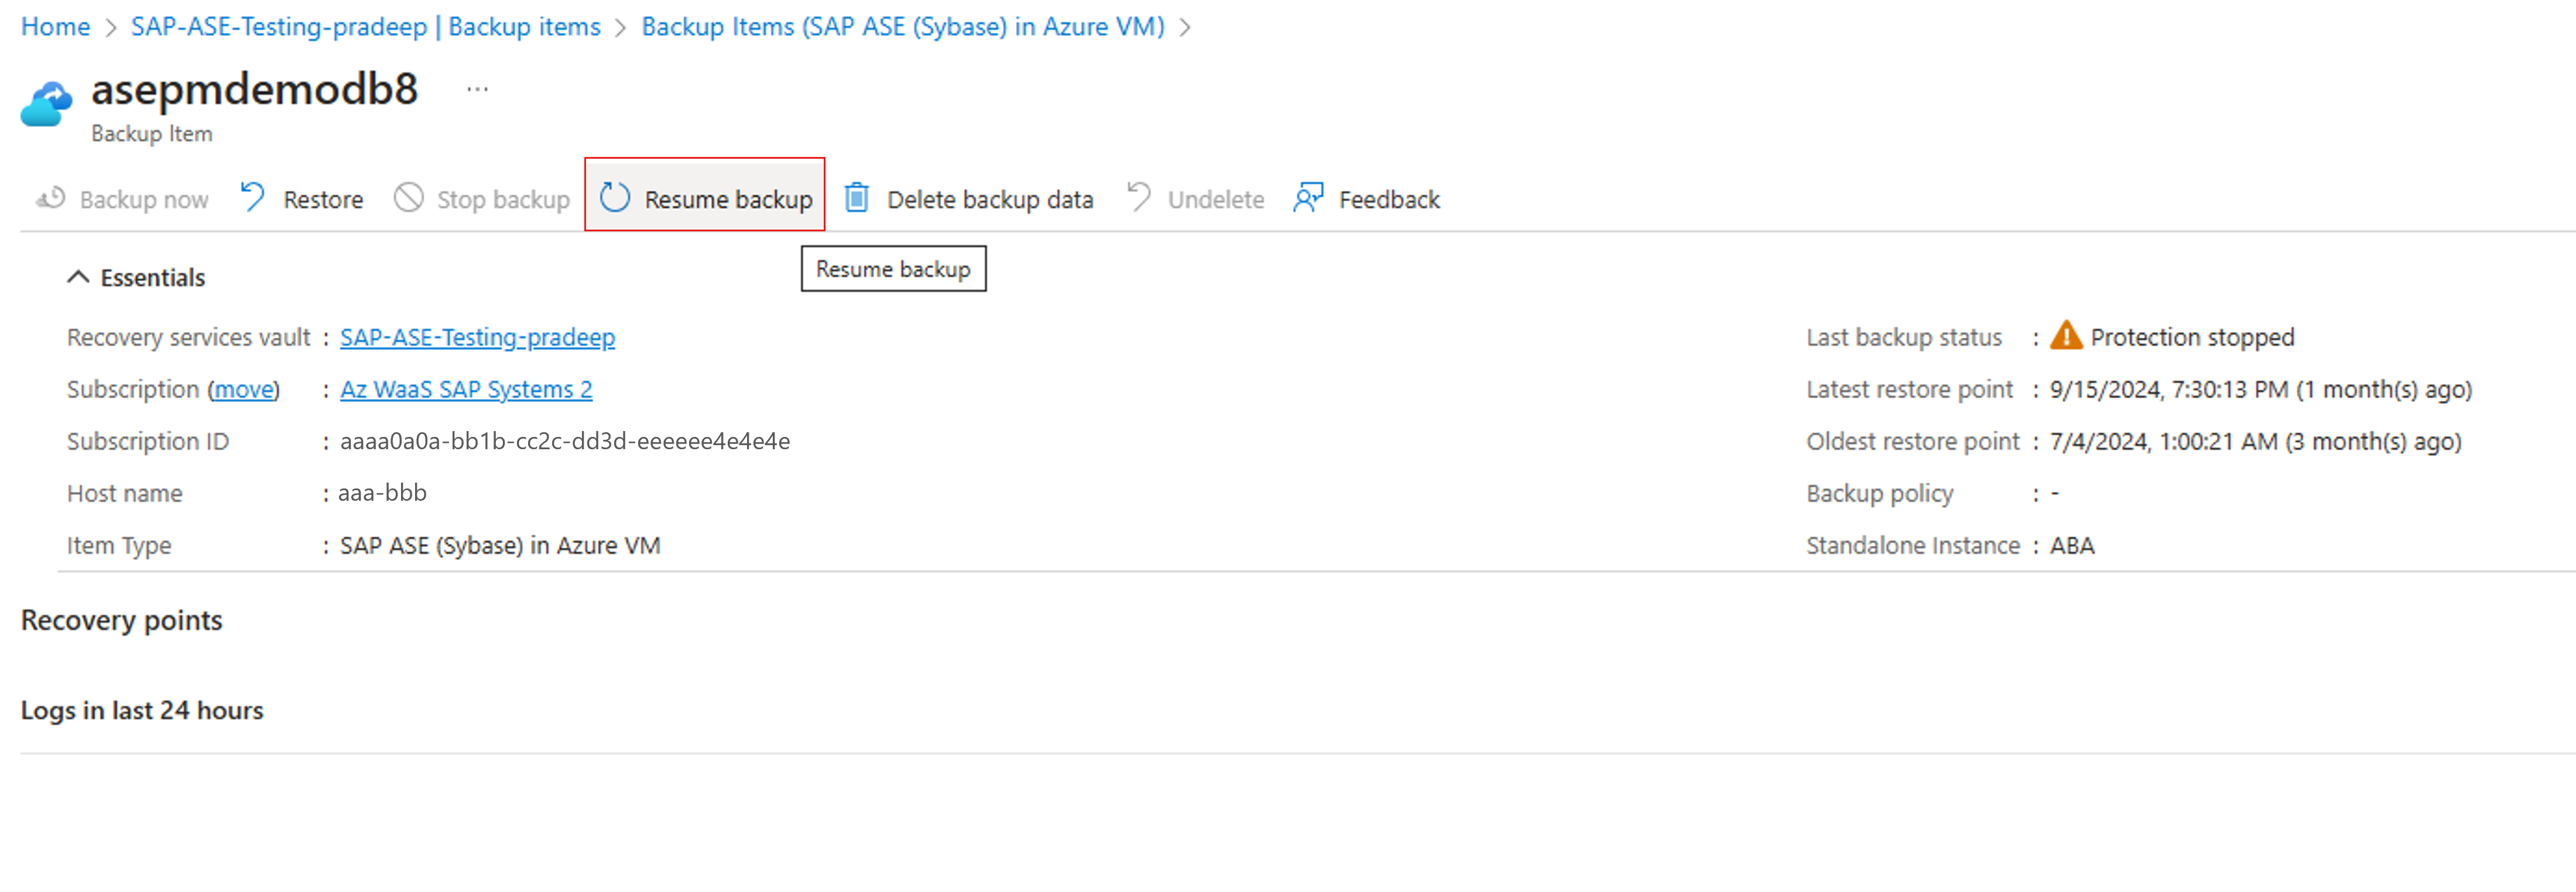Open SAP-ASE-Testing-pradeep Backup items breadcrumb
The height and width of the screenshot is (892, 2576).
365,27
